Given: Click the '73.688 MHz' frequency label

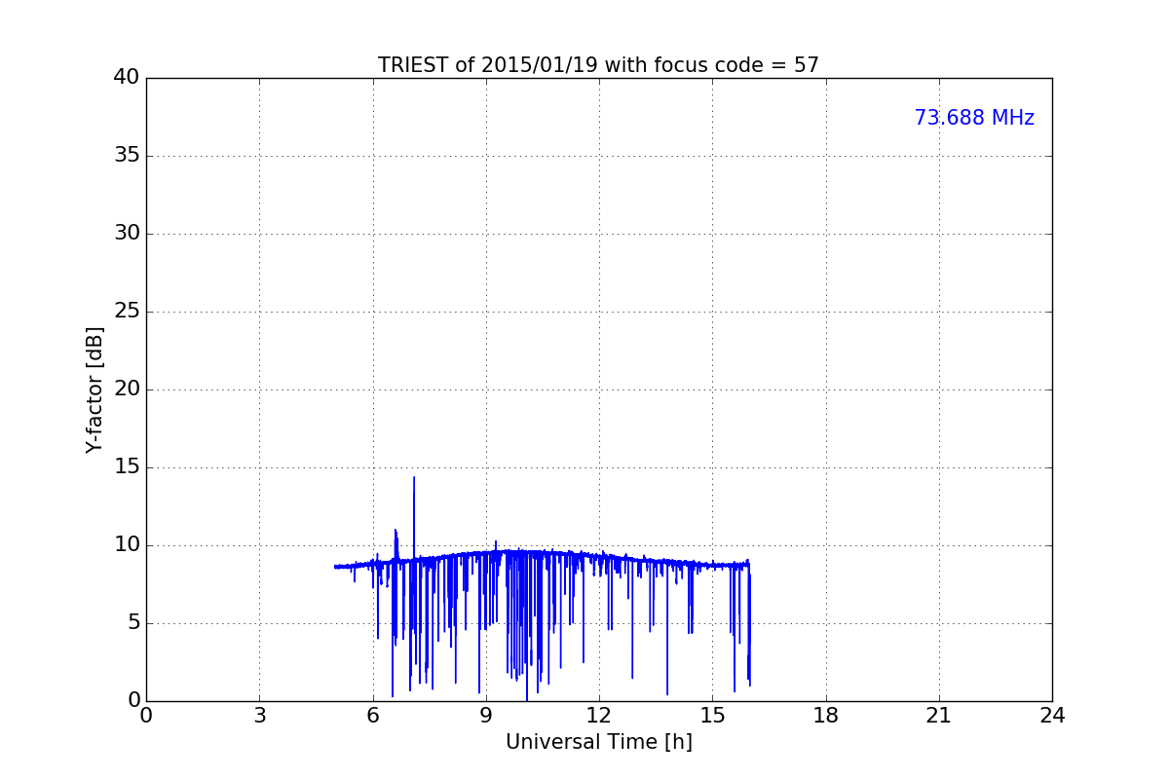Looking at the screenshot, I should coord(974,118).
